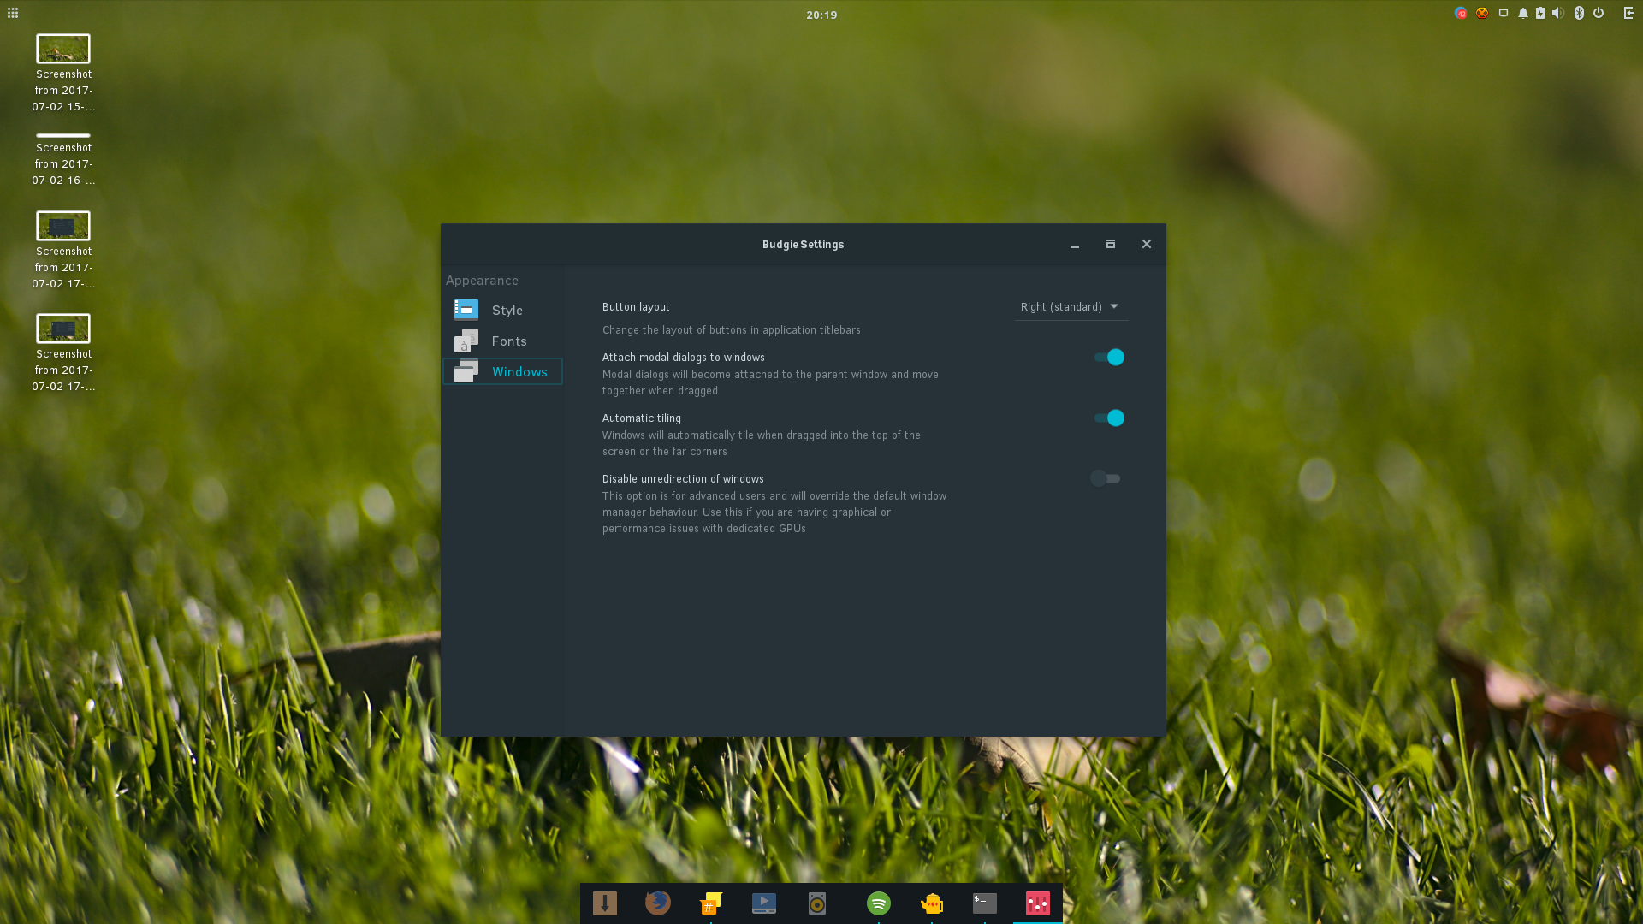Close the Budgie Settings window
Viewport: 1643px width, 924px height.
coord(1147,245)
